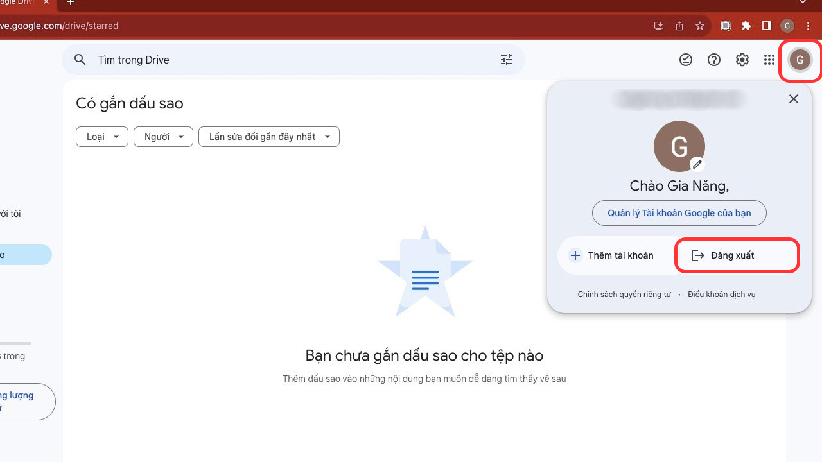The image size is (822, 462).
Task: Edit profile picture with pencil icon
Action: [x=697, y=164]
